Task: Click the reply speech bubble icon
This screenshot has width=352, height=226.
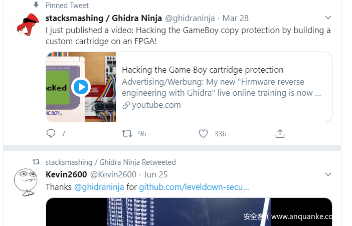Action: pyautogui.click(x=51, y=134)
